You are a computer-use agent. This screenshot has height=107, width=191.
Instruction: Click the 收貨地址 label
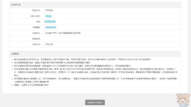[x=37, y=33]
